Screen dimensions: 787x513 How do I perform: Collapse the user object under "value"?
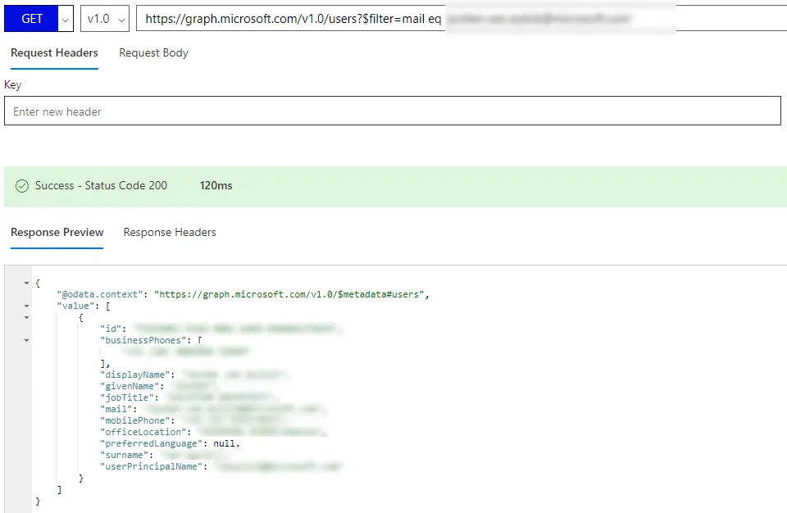point(26,317)
